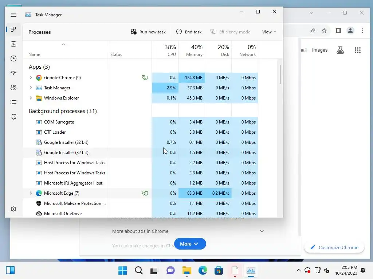Select the Windows Explorer folder icon row
The width and height of the screenshot is (373, 279).
[x=39, y=98]
